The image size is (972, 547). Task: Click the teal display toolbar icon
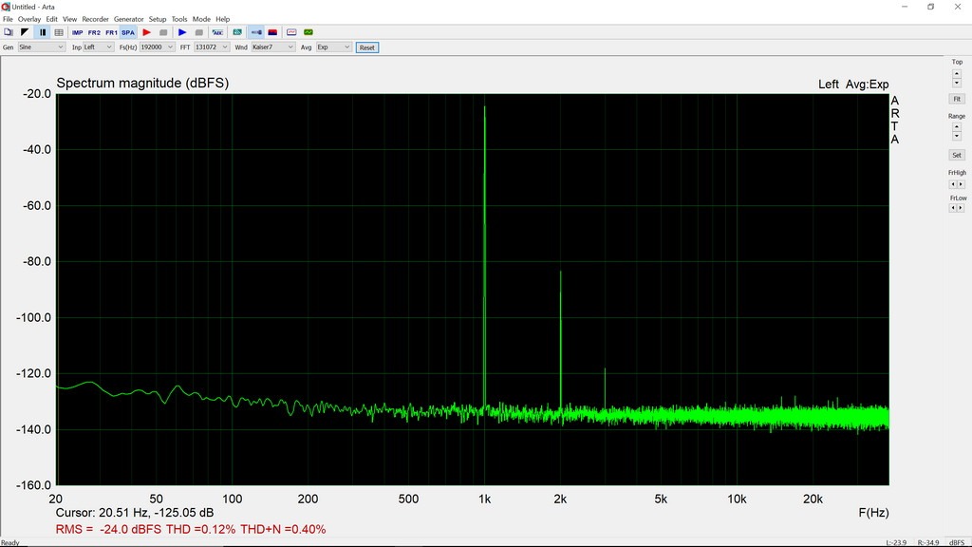click(237, 32)
